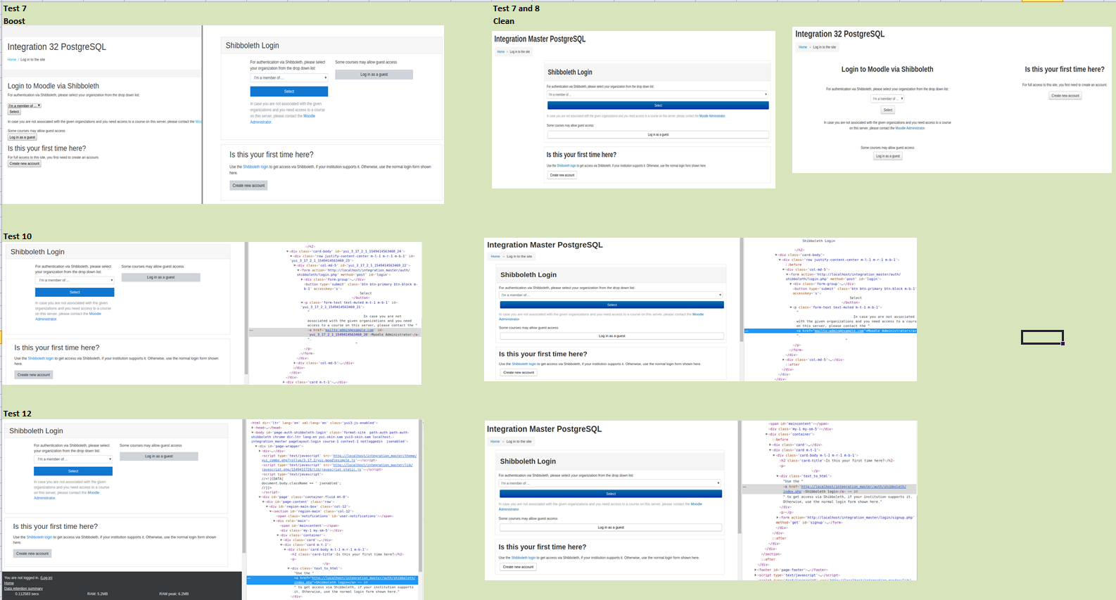The width and height of the screenshot is (1116, 600).
Task: Follow Moodle Administrator link, Test 7 and 8 Integration Master
Action: (x=712, y=116)
